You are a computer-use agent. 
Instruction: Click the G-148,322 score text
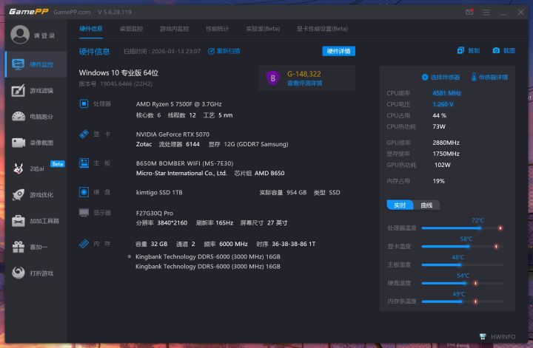coord(304,74)
